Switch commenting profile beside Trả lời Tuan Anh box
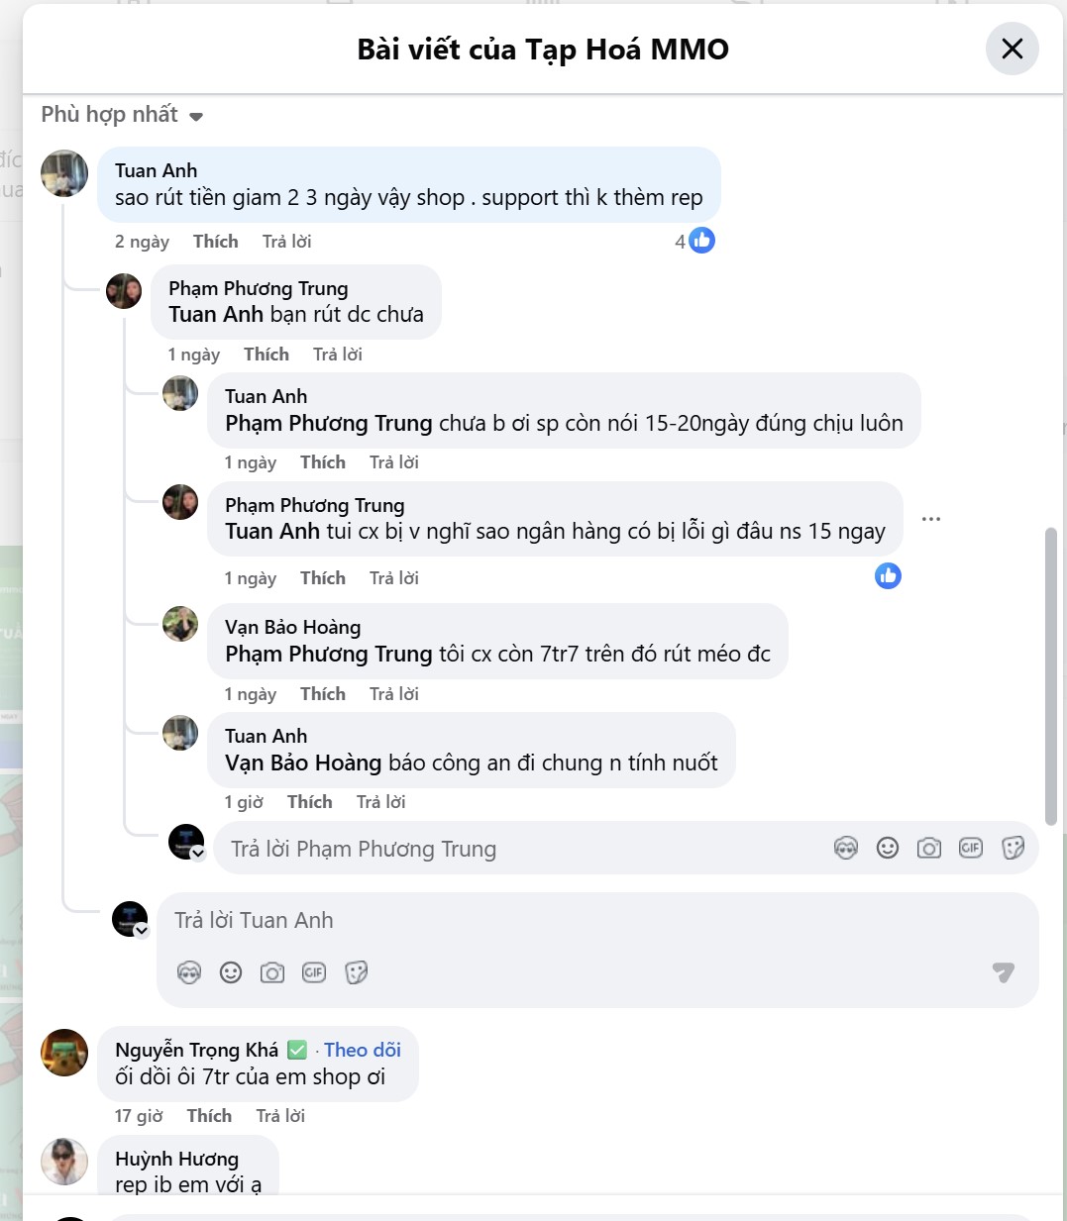Image resolution: width=1067 pixels, height=1221 pixels. (x=141, y=930)
